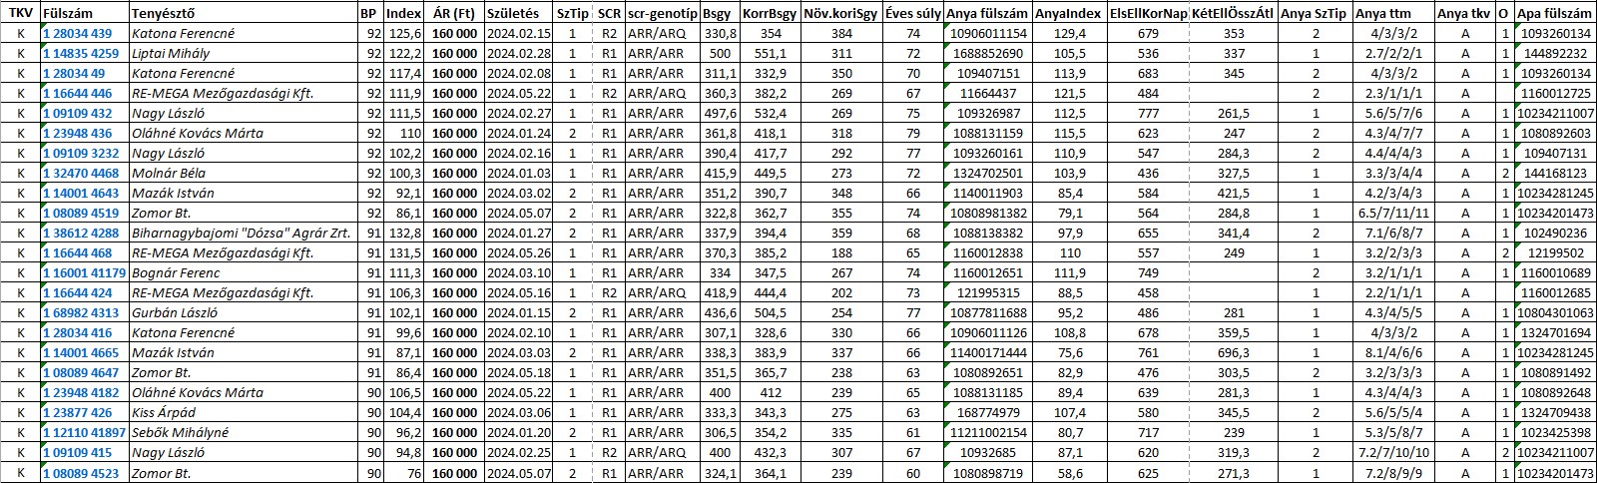1597x483 pixels.
Task: Select the scr-genotíp column header
Action: click(662, 14)
